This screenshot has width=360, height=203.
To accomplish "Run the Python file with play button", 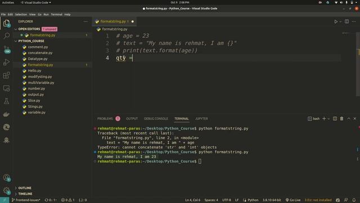I will [x=336, y=21].
